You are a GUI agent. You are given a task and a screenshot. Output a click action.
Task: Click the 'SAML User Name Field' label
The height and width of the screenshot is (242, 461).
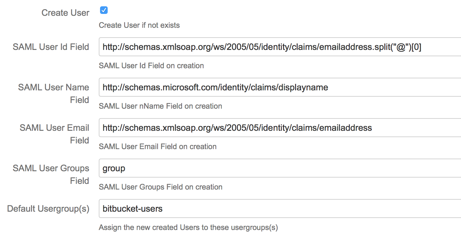tap(54, 94)
